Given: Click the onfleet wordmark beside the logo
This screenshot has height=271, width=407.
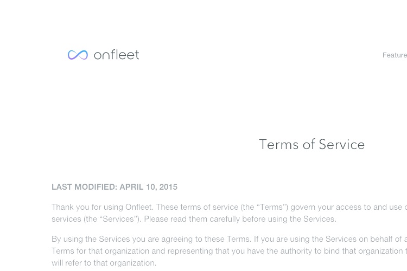Looking at the screenshot, I should tap(116, 55).
